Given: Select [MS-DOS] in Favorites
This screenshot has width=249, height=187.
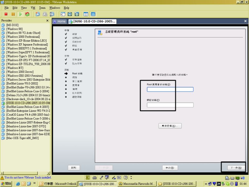Looking at the screenshot, I should click(12, 25).
